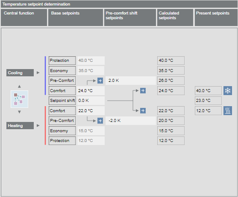Click the plus icon beside heating Pre-Comfort -2.0 K
The image size is (238, 197).
(x=100, y=121)
